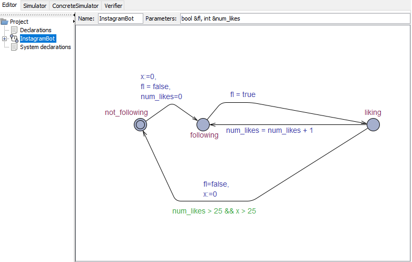Select Declarations in the project tree
Image resolution: width=412 pixels, height=262 pixels.
pos(35,30)
